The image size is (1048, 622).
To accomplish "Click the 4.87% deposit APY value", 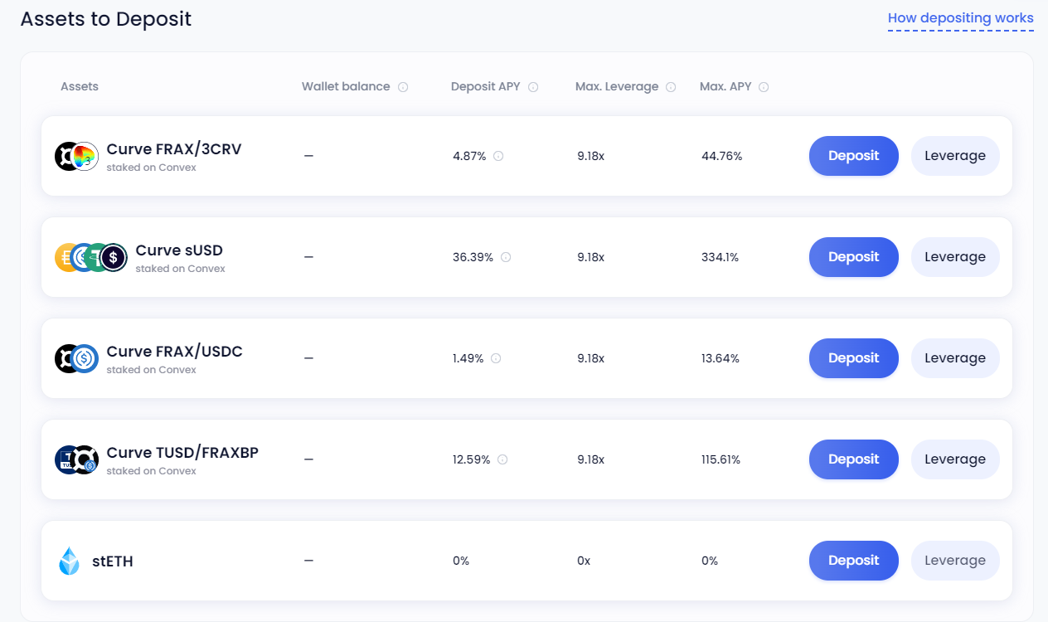I will (469, 156).
